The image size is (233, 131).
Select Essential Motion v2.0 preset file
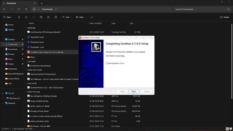coord(47,88)
